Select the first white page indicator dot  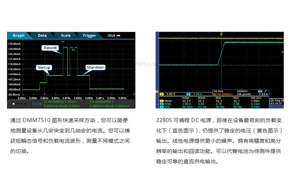(13, 104)
